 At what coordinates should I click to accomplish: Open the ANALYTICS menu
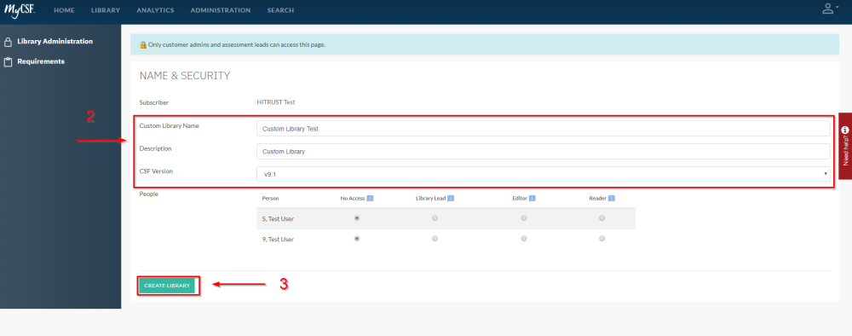coord(155,10)
